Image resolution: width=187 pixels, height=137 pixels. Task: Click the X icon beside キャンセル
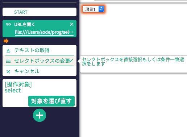pyautogui.click(x=8, y=72)
